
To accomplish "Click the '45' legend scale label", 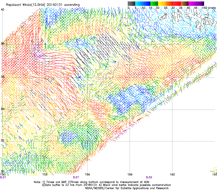I will [x=196, y=8].
